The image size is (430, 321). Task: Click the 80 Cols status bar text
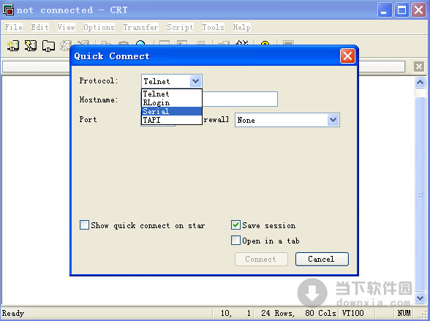pos(320,313)
